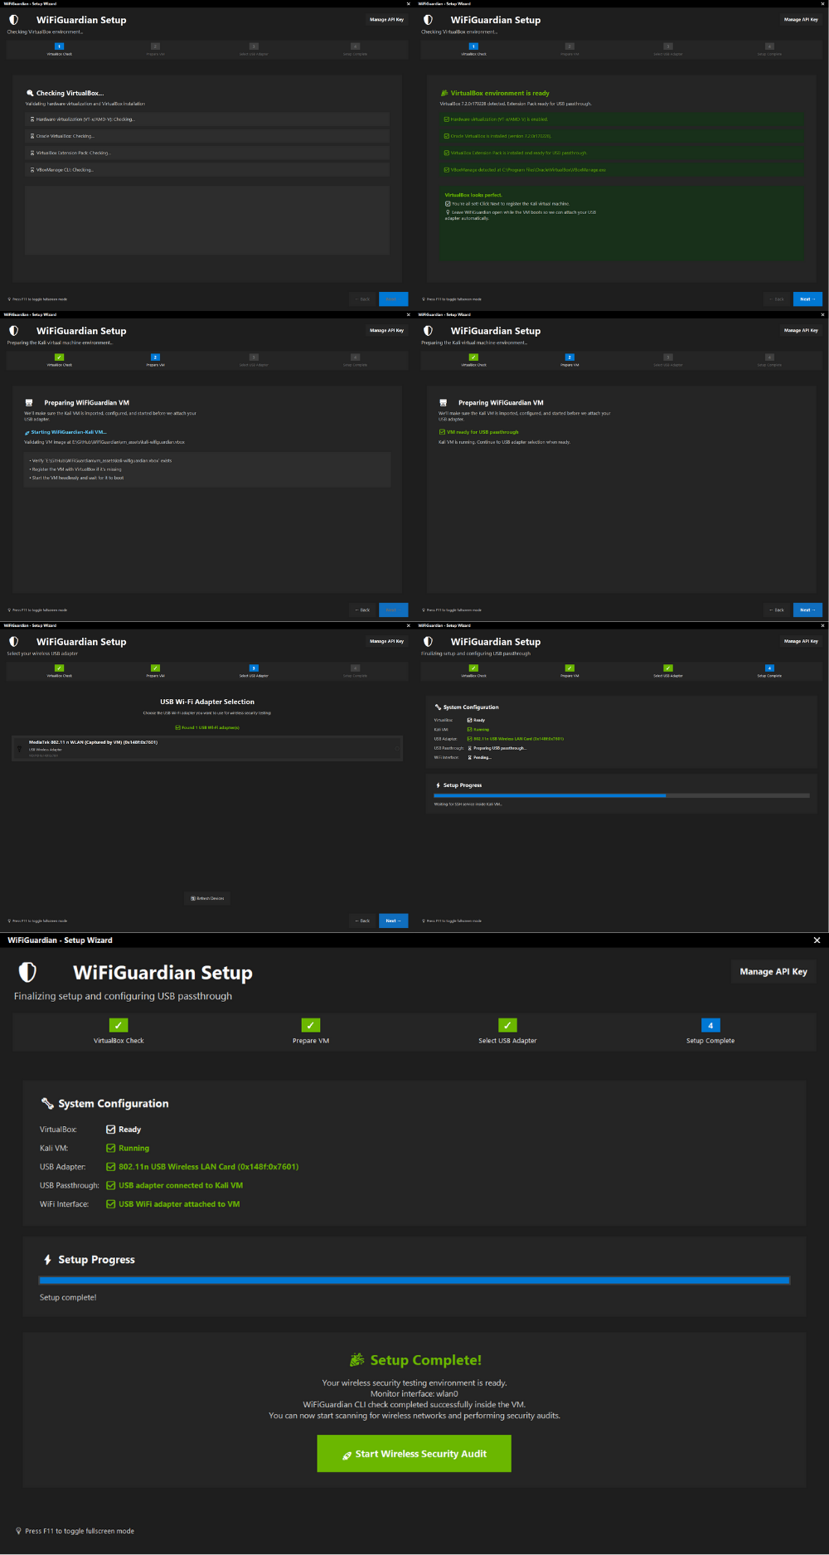The height and width of the screenshot is (1555, 829).
Task: Click Next in 'VirtualBox environment is ready' window
Action: [807, 299]
